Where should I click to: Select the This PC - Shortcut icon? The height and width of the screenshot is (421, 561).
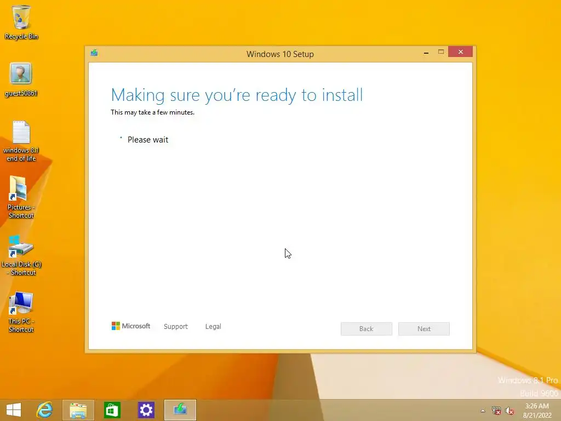pyautogui.click(x=21, y=312)
